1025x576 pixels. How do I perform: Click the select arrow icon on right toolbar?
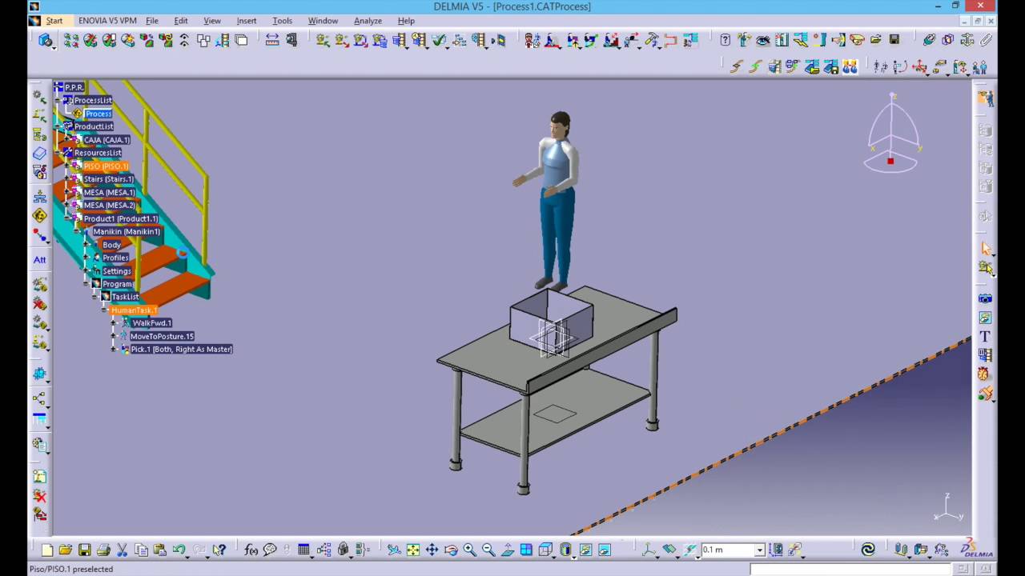point(986,249)
